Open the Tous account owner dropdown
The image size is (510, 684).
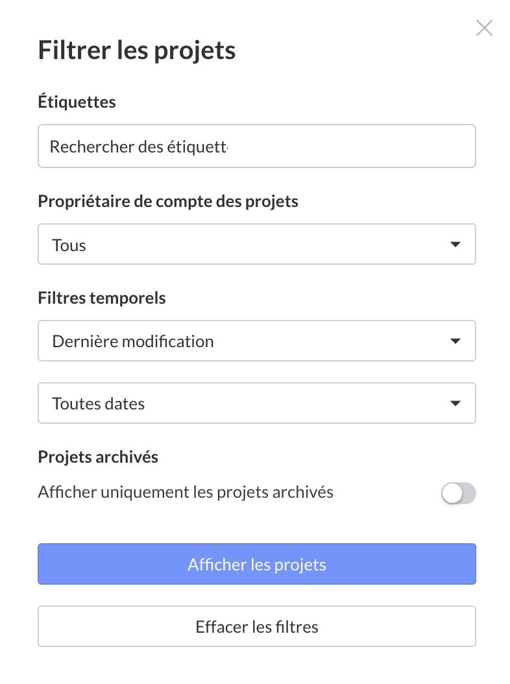[x=257, y=245]
